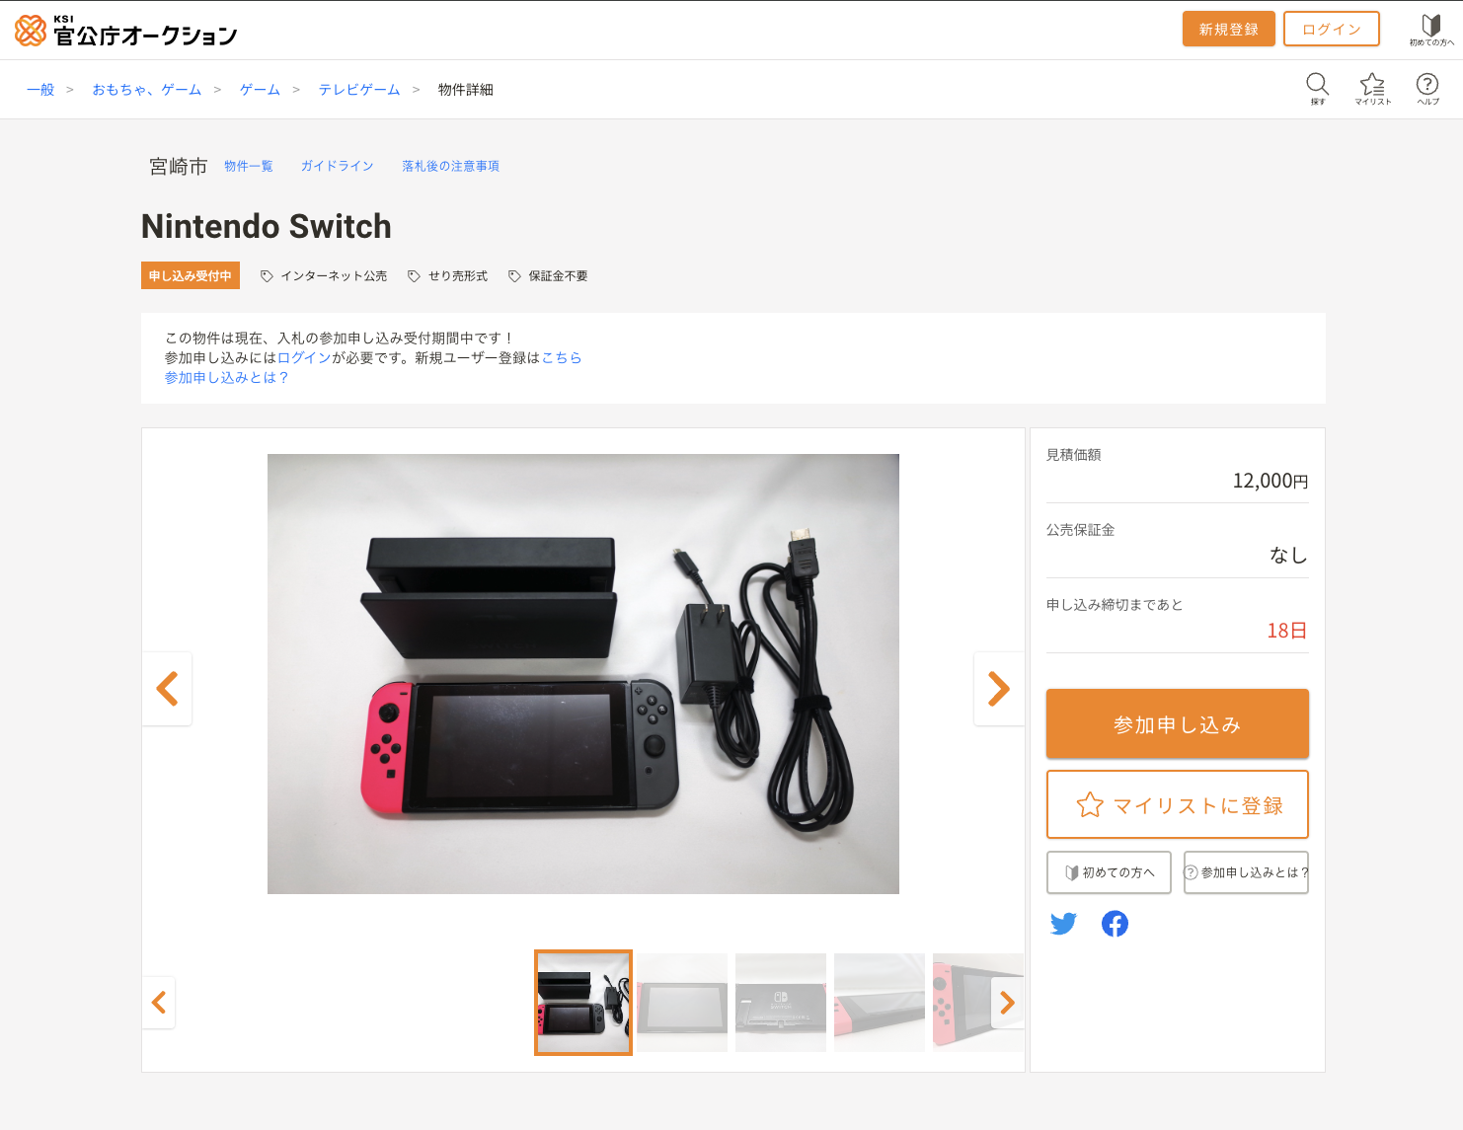
Task: Open the My List star icon
Action: (1372, 88)
